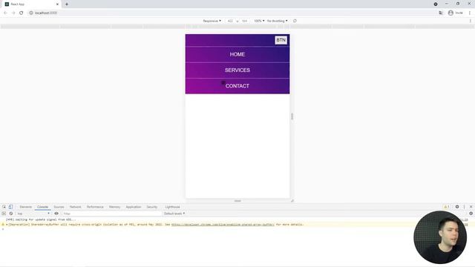Screen dimensions: 475x267
Task: Switch to the Lighthouse tab
Action: click(172, 207)
